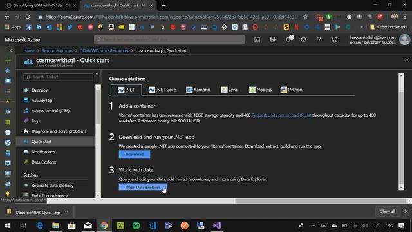
Task: Open the notifications bell icon
Action: pos(288,39)
